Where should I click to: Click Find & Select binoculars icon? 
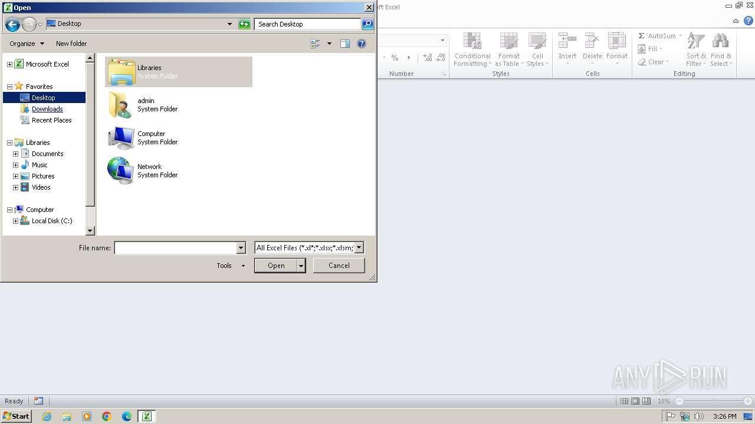720,41
